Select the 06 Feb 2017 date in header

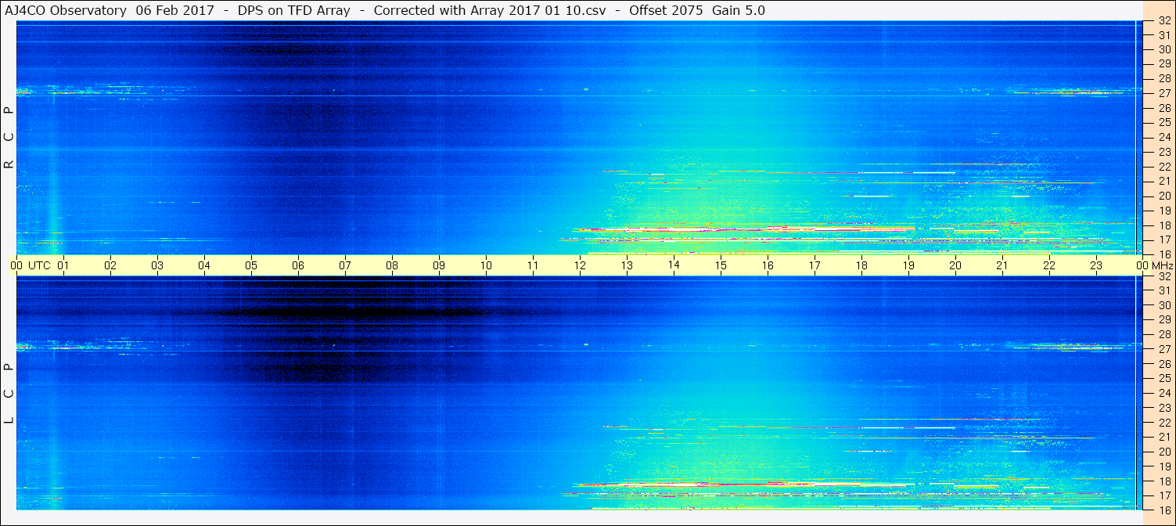pyautogui.click(x=170, y=10)
